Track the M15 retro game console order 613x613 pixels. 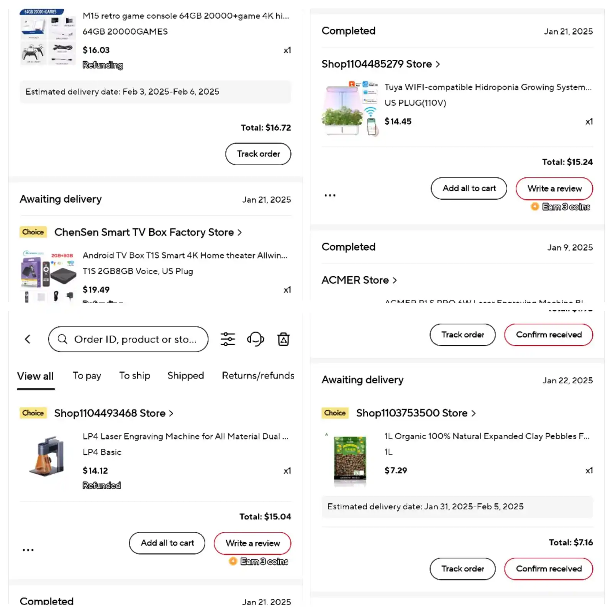tap(258, 154)
